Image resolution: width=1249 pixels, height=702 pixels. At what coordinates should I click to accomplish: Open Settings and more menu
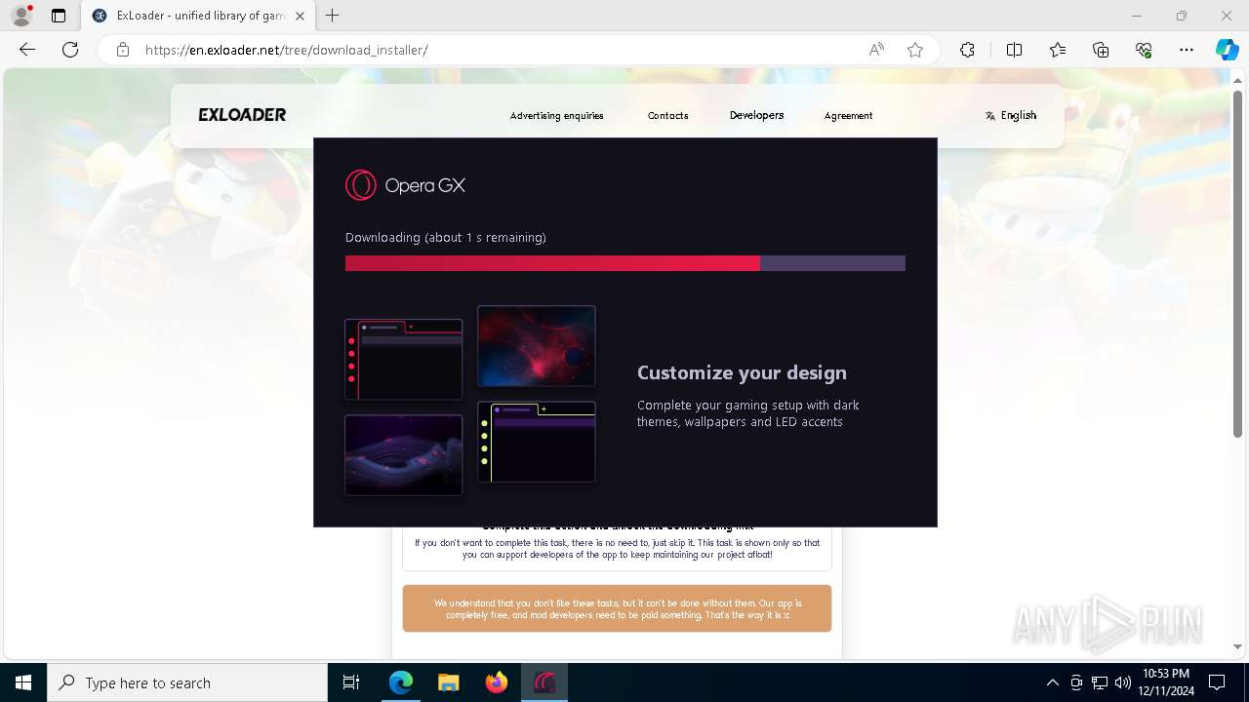pos(1187,50)
